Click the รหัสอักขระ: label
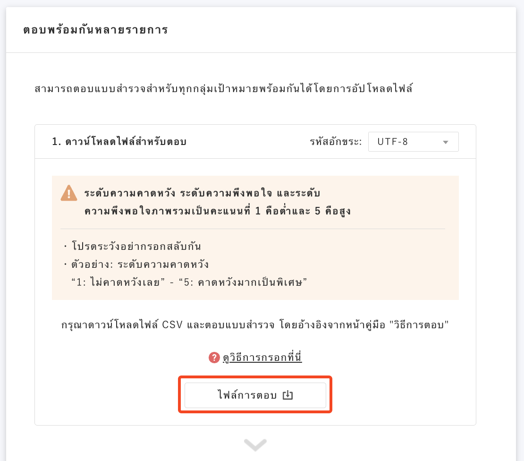 point(336,142)
